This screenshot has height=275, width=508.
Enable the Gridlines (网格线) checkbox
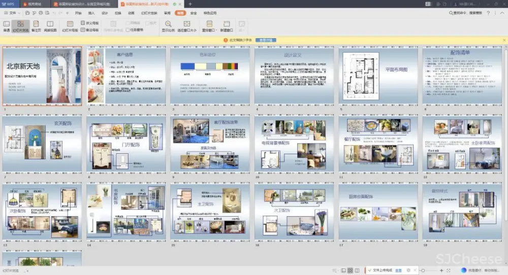(128, 23)
